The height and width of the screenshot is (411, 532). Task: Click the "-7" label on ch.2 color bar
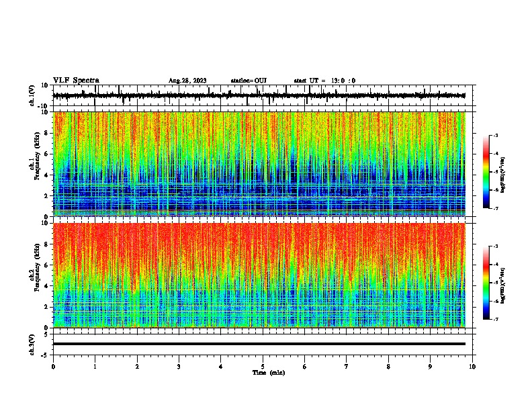(x=495, y=320)
